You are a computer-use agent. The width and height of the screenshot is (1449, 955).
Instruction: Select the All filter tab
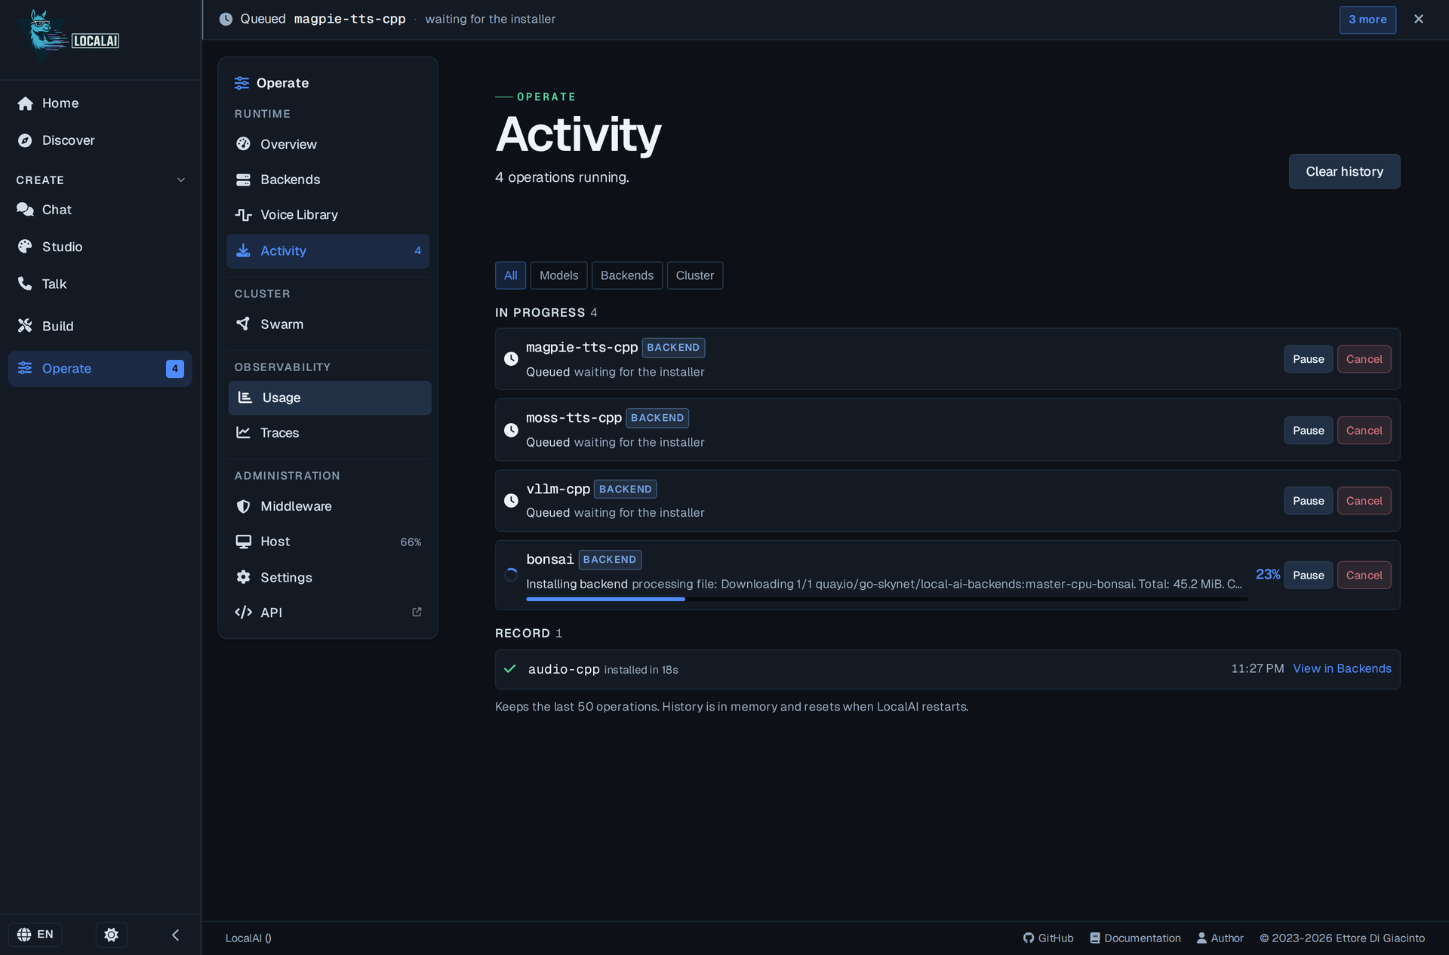511,275
